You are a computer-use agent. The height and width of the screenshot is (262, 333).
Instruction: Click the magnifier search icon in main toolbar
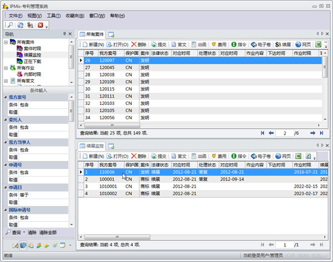click(x=10, y=25)
